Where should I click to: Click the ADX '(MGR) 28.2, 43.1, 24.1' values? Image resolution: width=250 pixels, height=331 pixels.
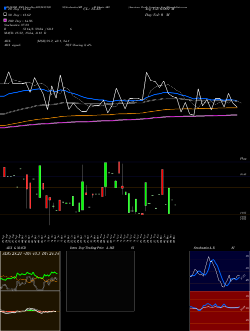(x=53, y=41)
